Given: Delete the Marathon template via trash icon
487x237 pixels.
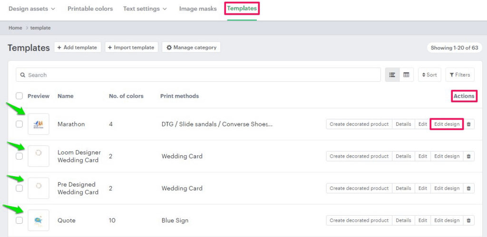Looking at the screenshot, I should [468, 124].
